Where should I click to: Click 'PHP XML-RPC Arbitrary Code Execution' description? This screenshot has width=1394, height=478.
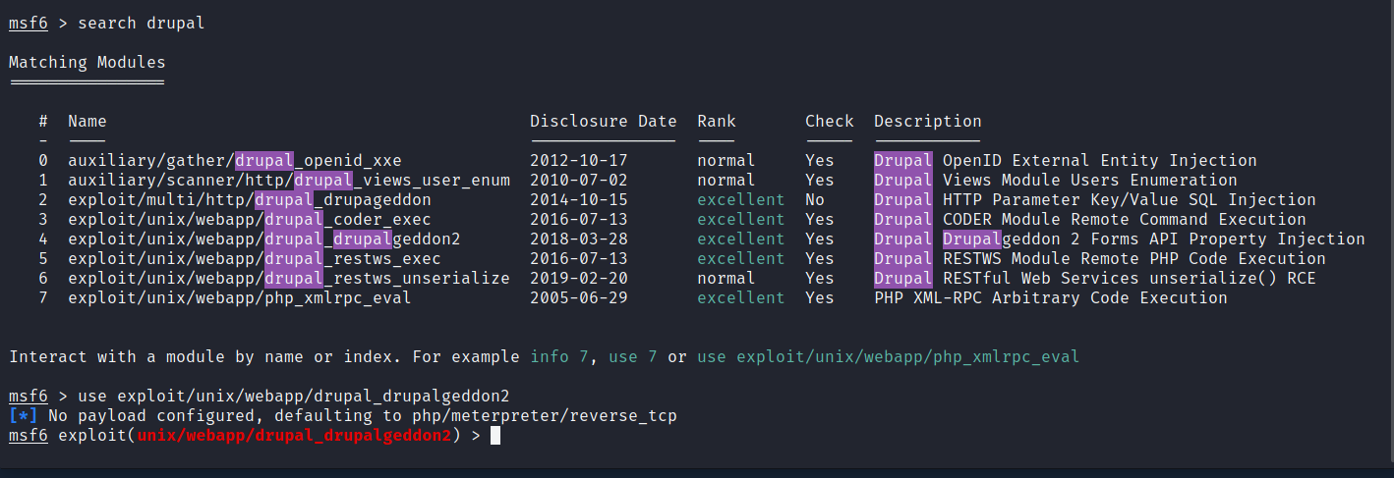pyautogui.click(x=1050, y=298)
